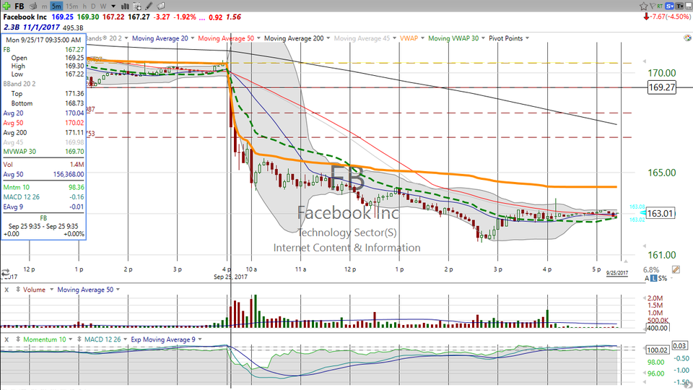
Task: Click the 163.01 last price marker
Action: tap(661, 214)
